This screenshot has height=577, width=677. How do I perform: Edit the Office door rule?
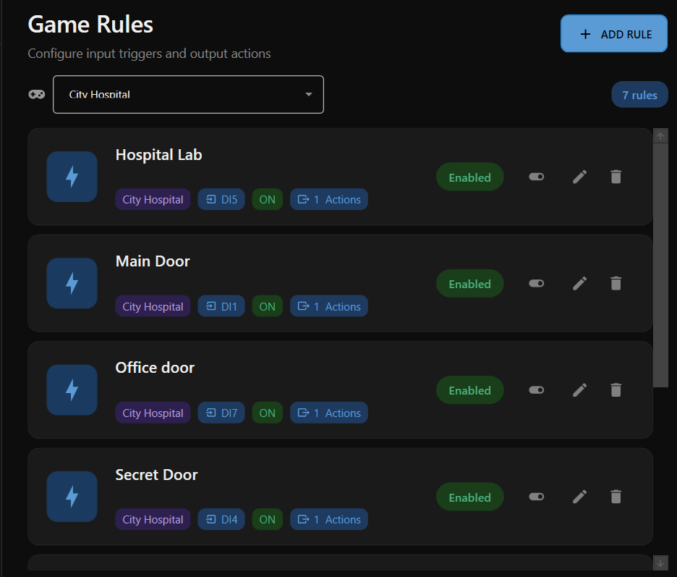[x=580, y=389]
